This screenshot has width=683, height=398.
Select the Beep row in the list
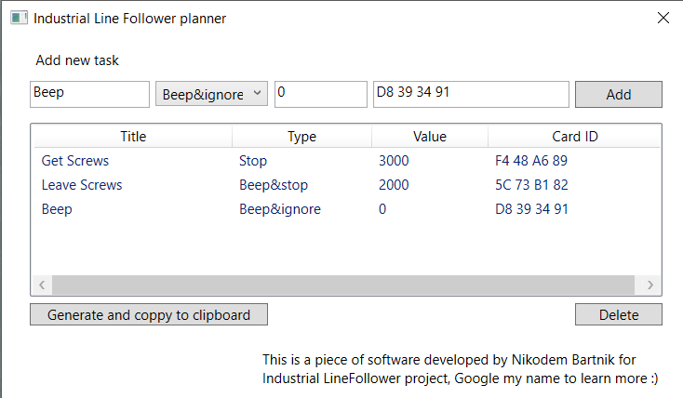[x=57, y=209]
